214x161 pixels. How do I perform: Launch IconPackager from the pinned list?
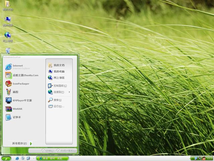click(20, 84)
